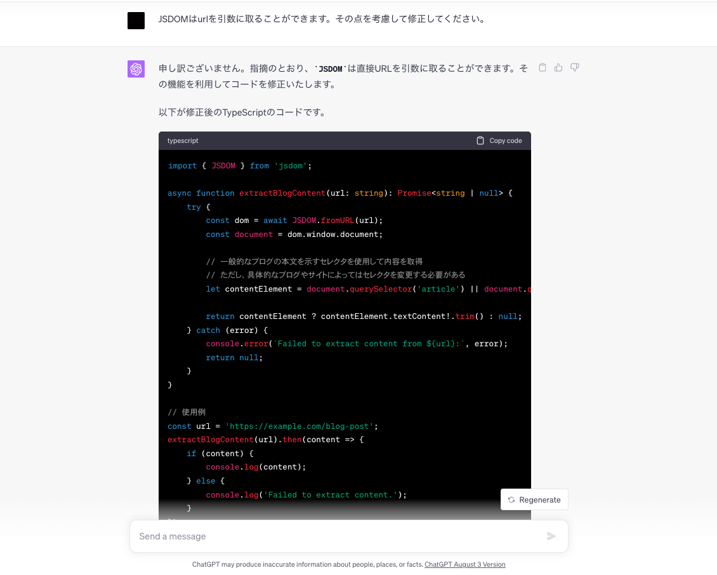Click the 'Failed to extract content.' log line
Screen dimensions: 717x575
(306, 495)
